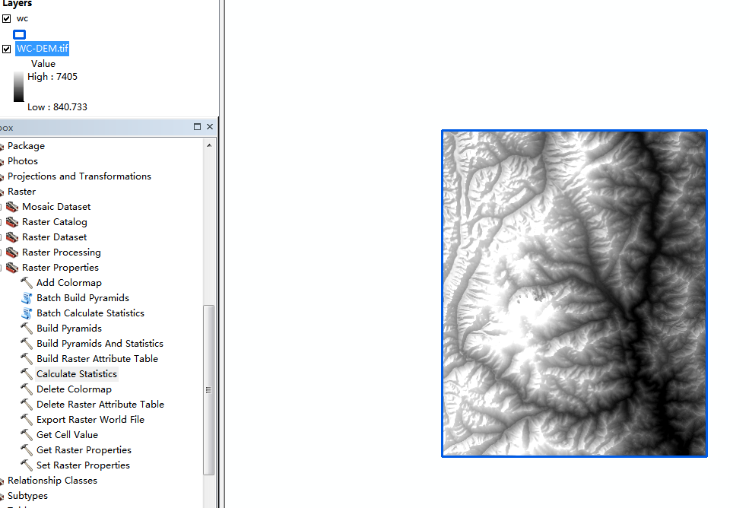The image size is (749, 508).
Task: Click the Delete Colormap hammer icon
Action: coord(27,389)
